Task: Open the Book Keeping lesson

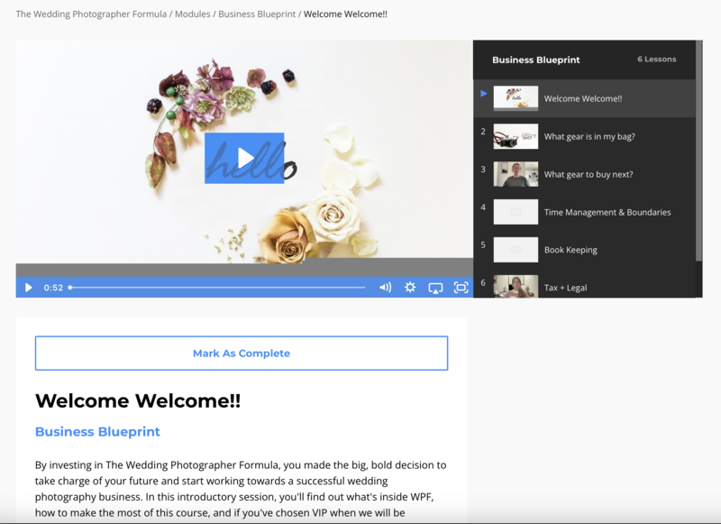Action: (584, 249)
